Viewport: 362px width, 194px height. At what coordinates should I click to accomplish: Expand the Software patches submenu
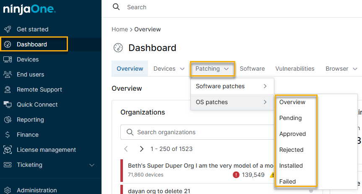[x=232, y=86]
